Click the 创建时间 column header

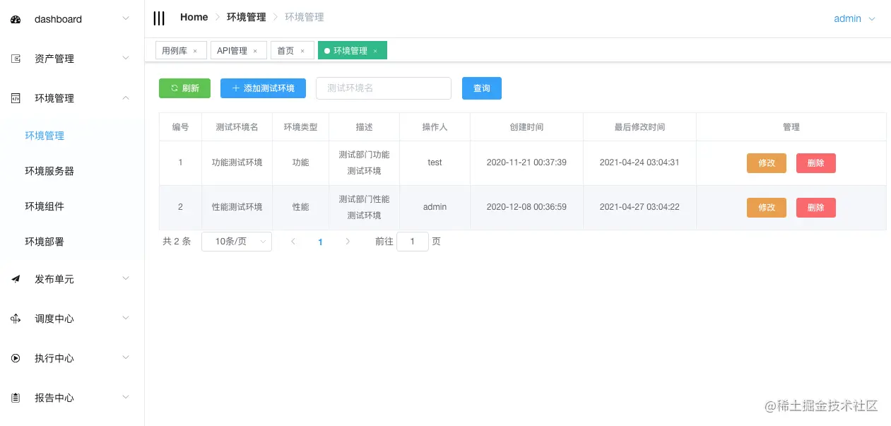pyautogui.click(x=526, y=127)
